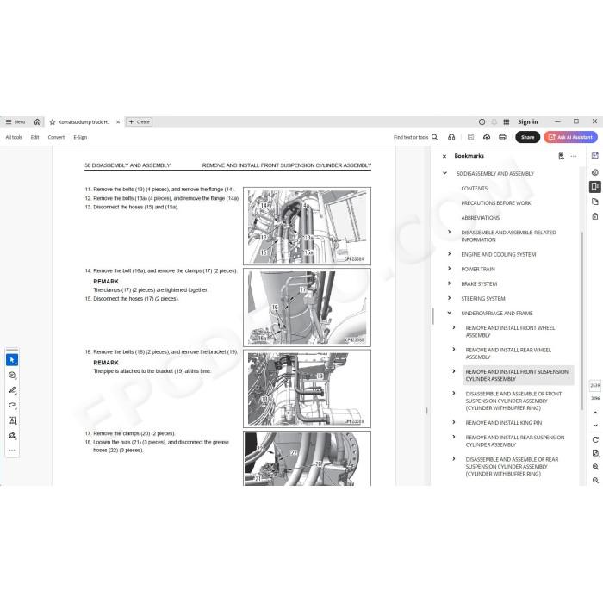Click the rotate page icon

click(x=595, y=439)
